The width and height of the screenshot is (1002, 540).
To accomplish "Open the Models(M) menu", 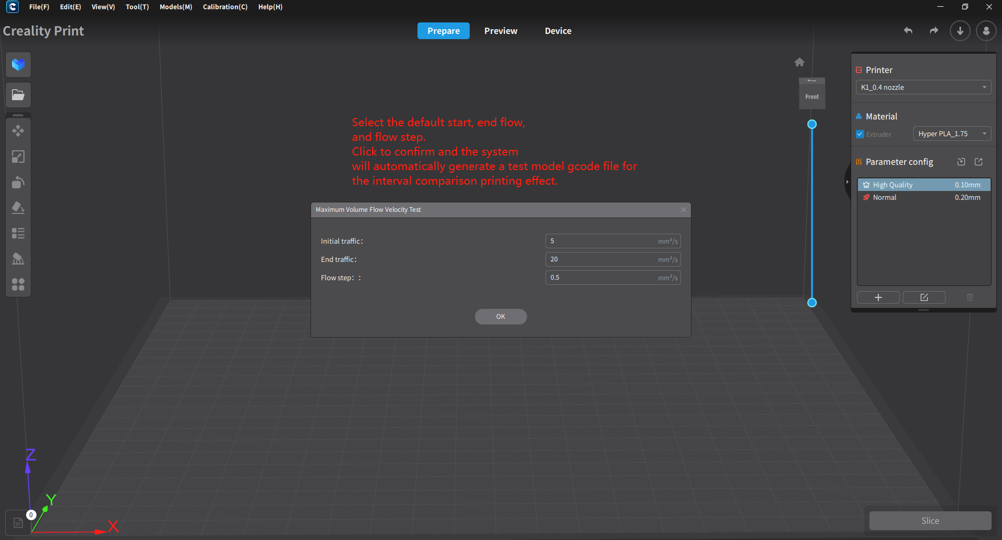I will (x=176, y=7).
